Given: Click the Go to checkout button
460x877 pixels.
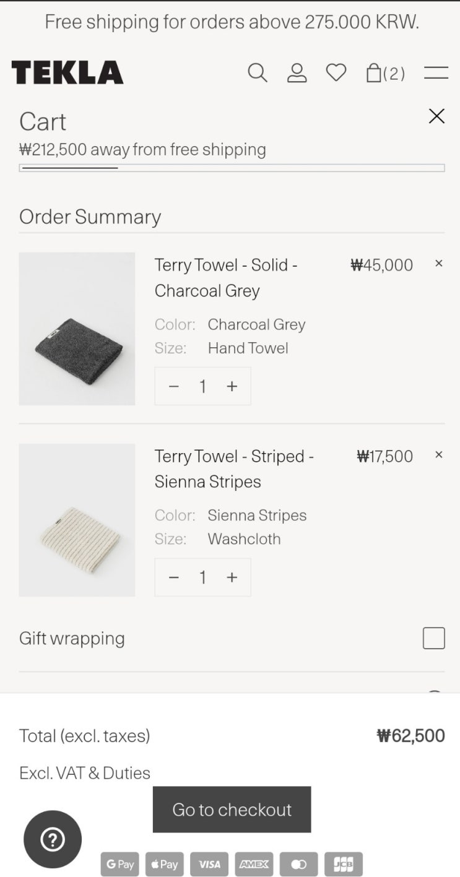Looking at the screenshot, I should 232,810.
